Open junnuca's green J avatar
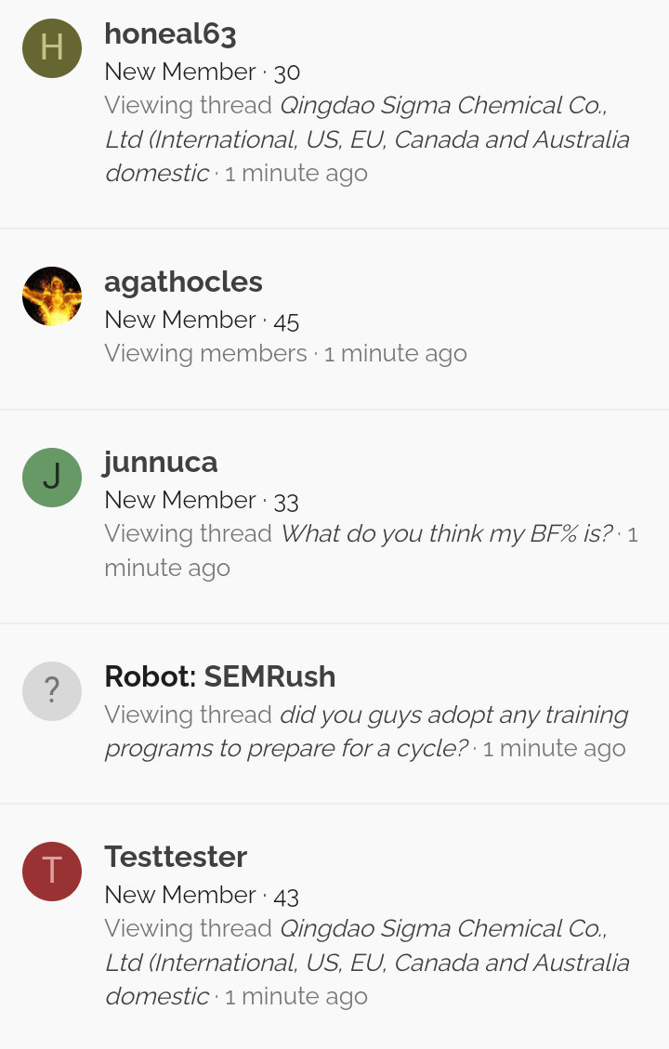The height and width of the screenshot is (1049, 669). tap(52, 477)
